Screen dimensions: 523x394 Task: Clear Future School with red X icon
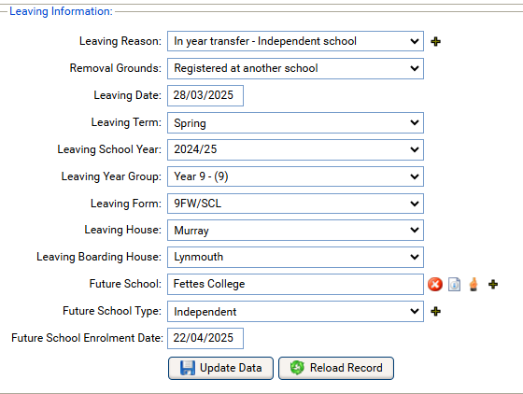[x=435, y=285]
